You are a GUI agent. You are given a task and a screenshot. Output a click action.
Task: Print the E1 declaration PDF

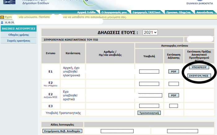(x=174, y=71)
